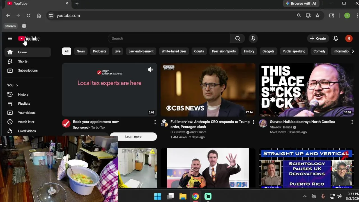359x202 pixels.
Task: Open Playlists in sidebar
Action: [x=28, y=104]
